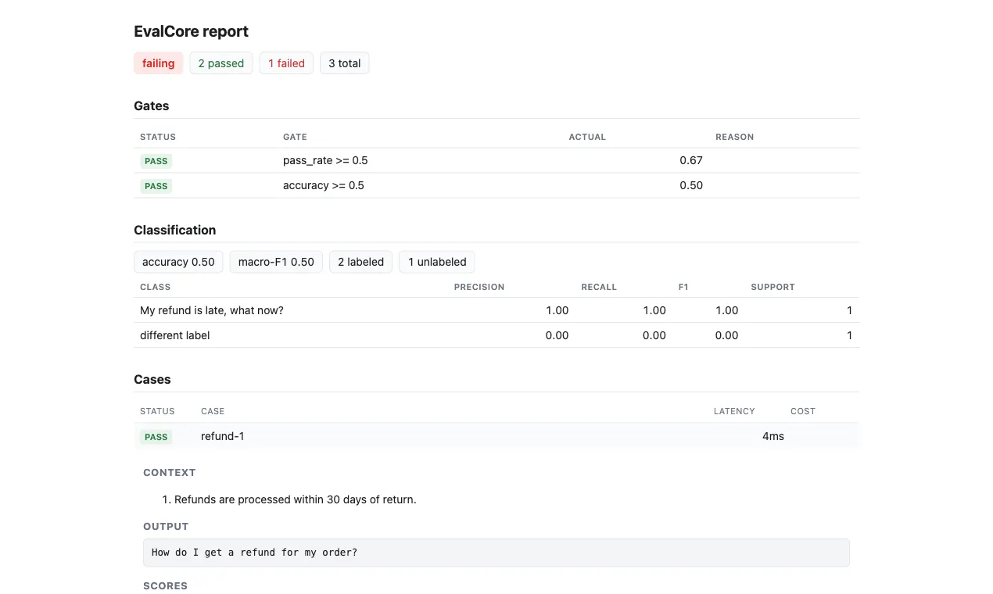Click the failing status badge
The image size is (993, 594).
coord(158,63)
